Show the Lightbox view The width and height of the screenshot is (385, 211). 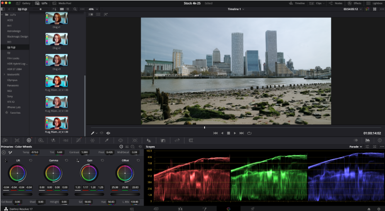tap(375, 3)
